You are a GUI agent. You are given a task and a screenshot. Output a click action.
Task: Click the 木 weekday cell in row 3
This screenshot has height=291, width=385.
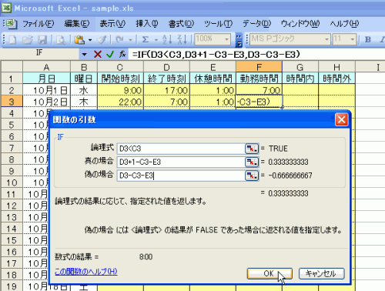pyautogui.click(x=84, y=102)
